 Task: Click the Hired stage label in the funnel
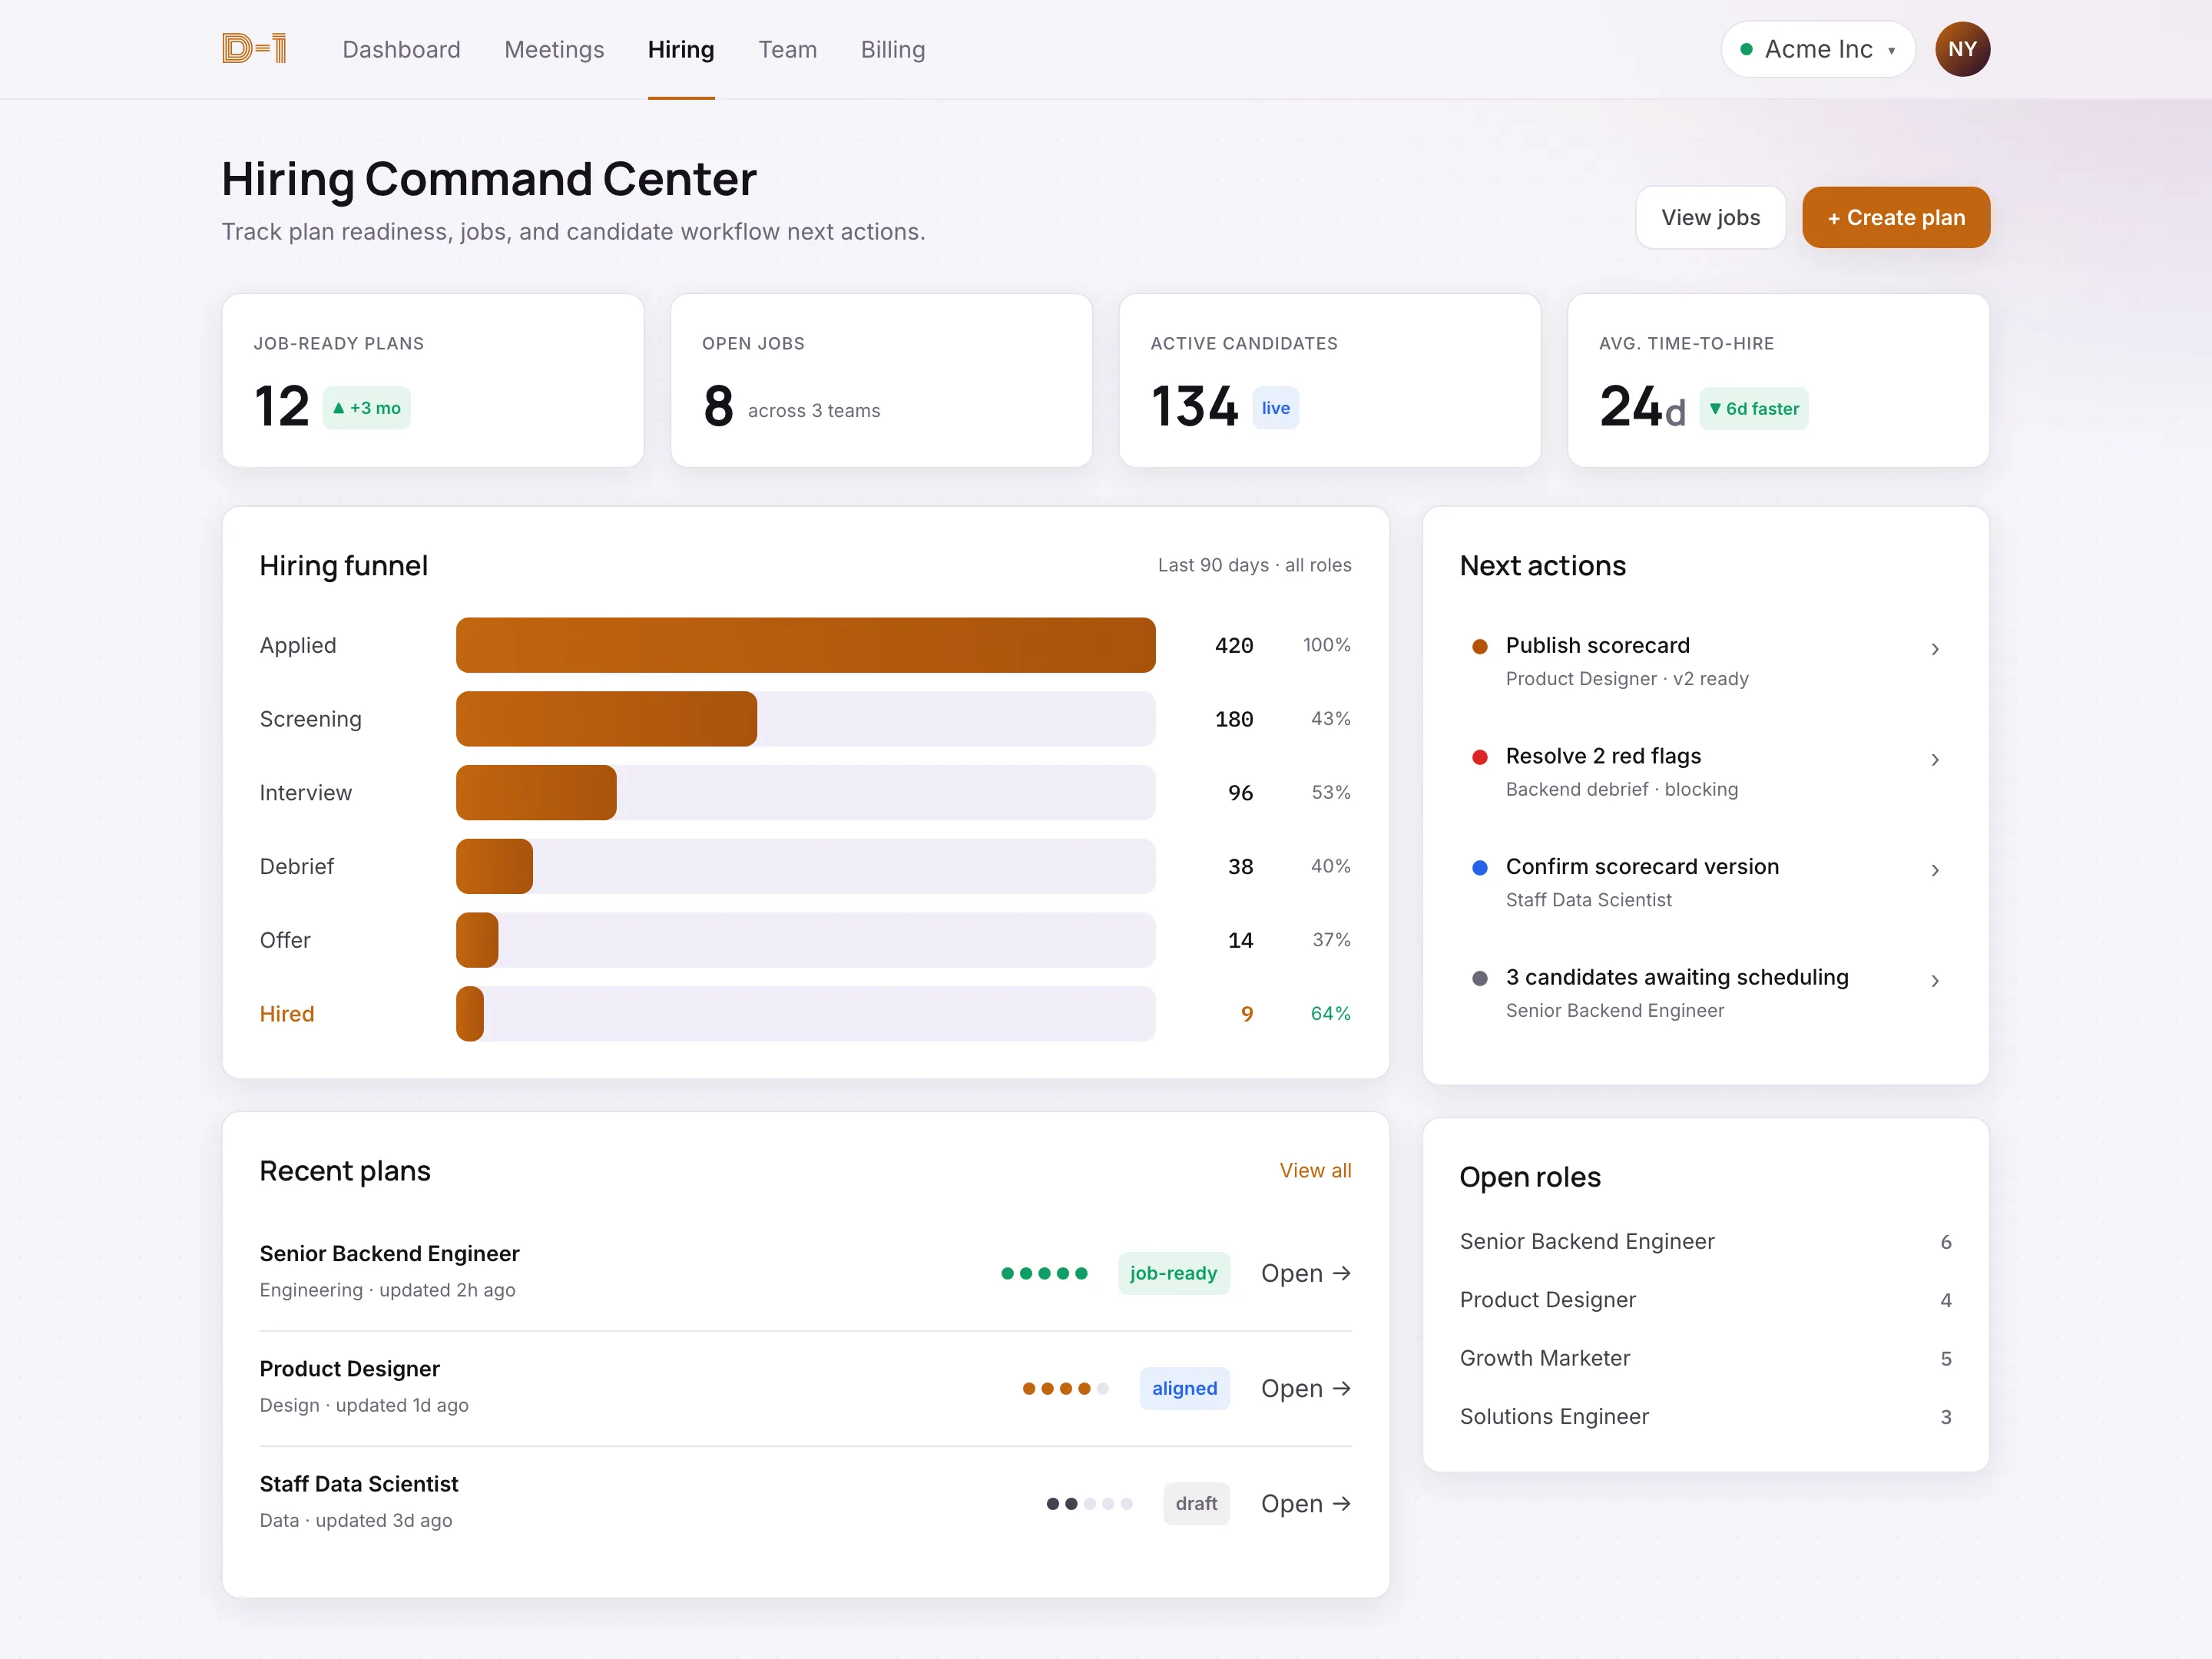[287, 1014]
